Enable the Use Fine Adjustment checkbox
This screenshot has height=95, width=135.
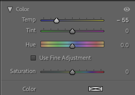tap(33, 58)
